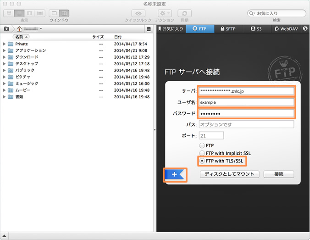
Task: Sort by サイズ column header
Action: pyautogui.click(x=98, y=37)
